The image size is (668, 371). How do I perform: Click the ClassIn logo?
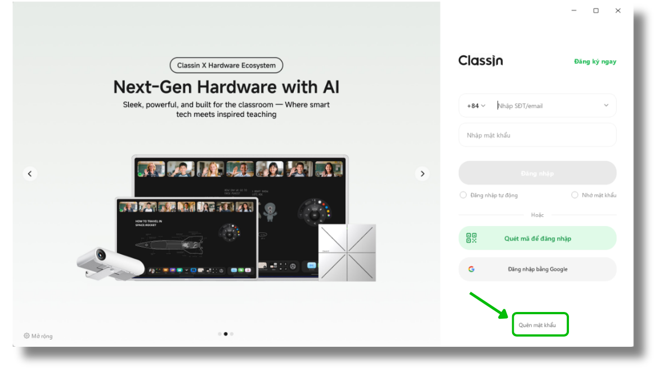point(481,61)
